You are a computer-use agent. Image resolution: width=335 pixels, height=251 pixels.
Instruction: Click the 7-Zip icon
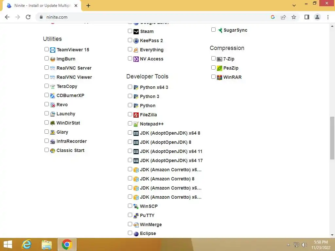[220, 59]
